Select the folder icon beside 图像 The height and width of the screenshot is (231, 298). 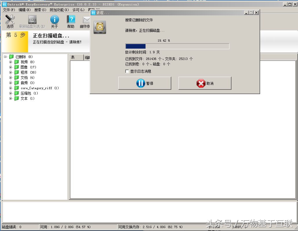[17, 67]
